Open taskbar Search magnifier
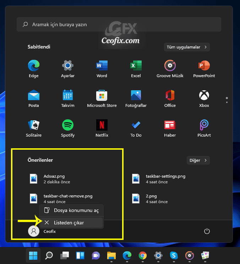 [49, 256]
